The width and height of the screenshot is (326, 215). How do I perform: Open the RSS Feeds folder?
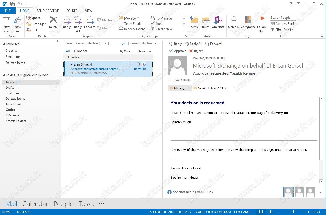pos(13,115)
